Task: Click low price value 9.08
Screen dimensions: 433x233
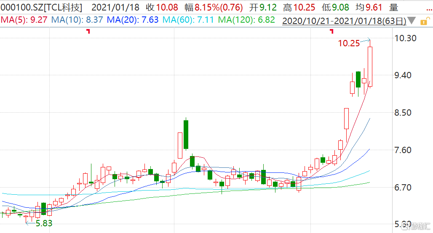Action: [340, 8]
